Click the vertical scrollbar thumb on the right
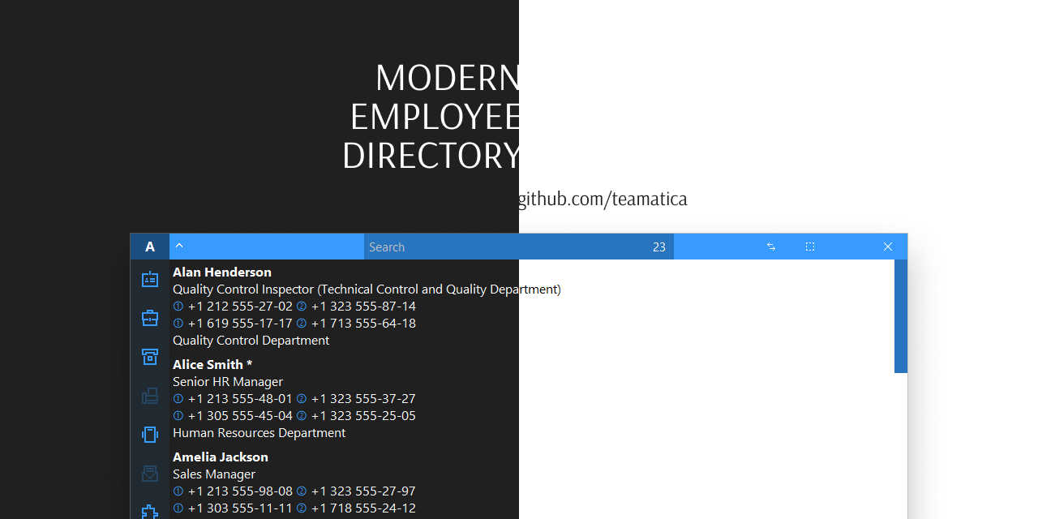 (900, 316)
